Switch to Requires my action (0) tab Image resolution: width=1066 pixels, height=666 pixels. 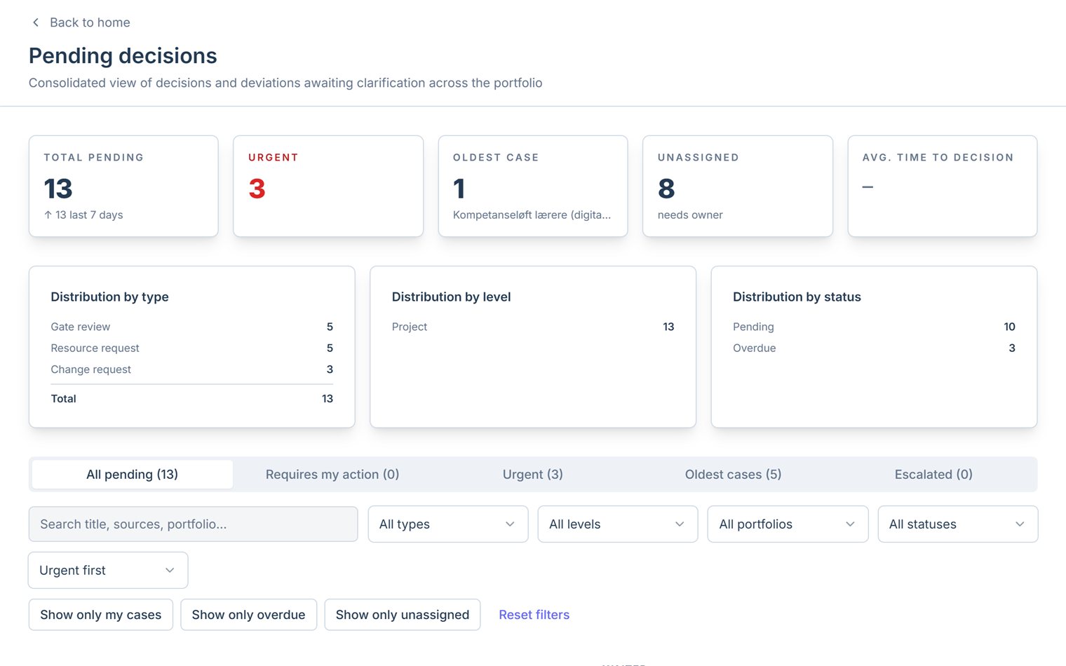(x=332, y=475)
